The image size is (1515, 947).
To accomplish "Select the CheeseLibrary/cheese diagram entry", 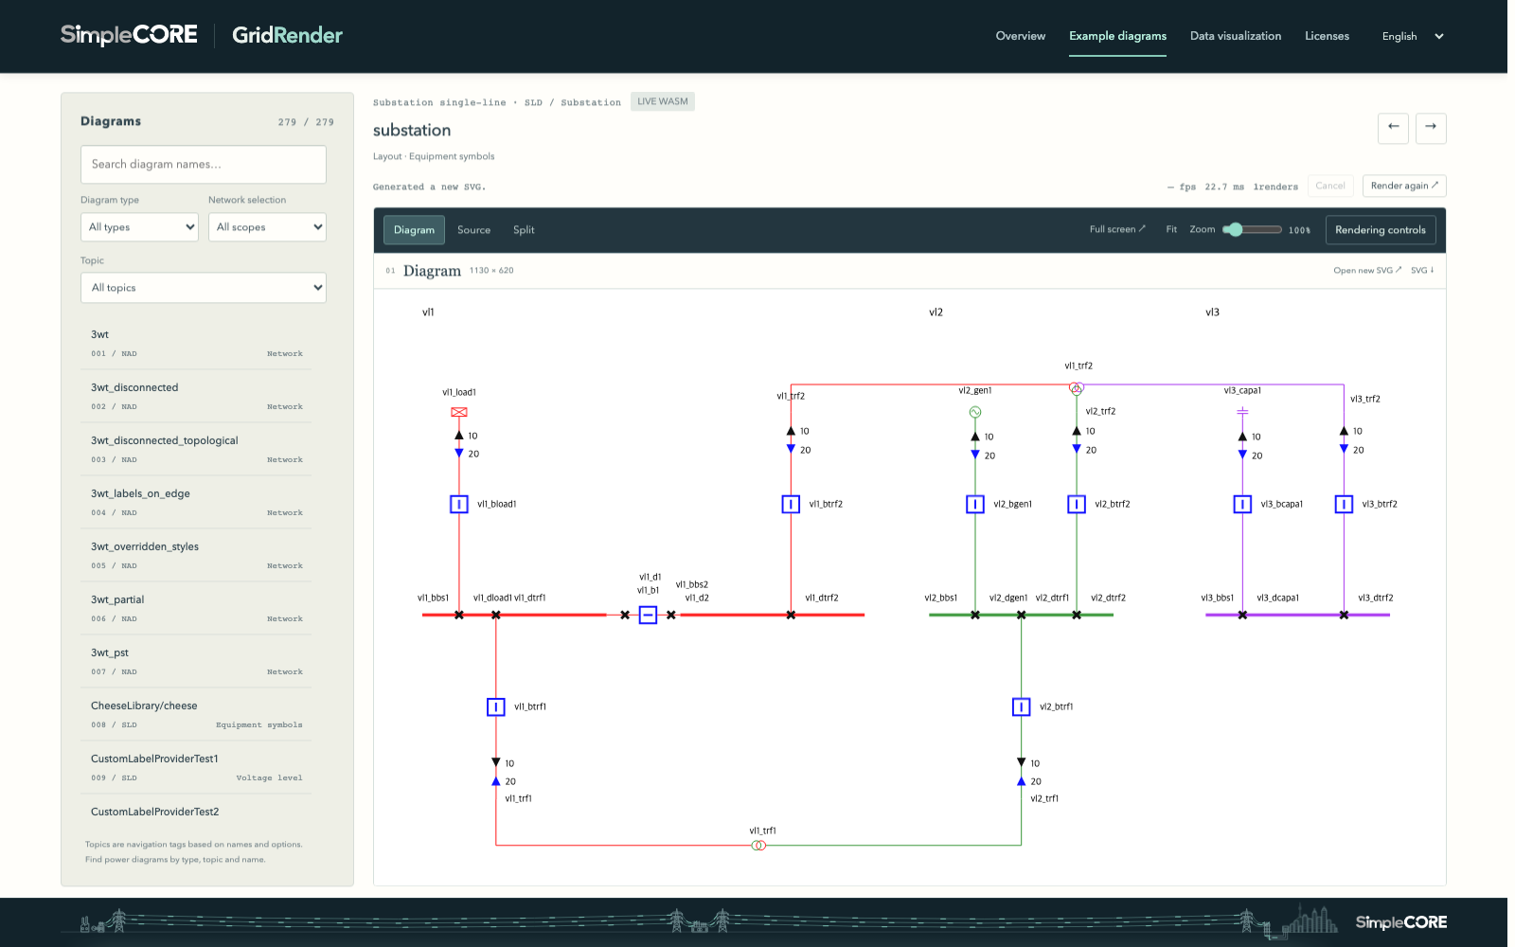I will (x=197, y=714).
